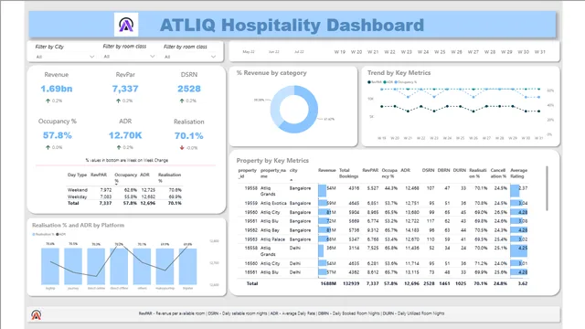Select week W 19 in the week slicer

tap(339, 52)
